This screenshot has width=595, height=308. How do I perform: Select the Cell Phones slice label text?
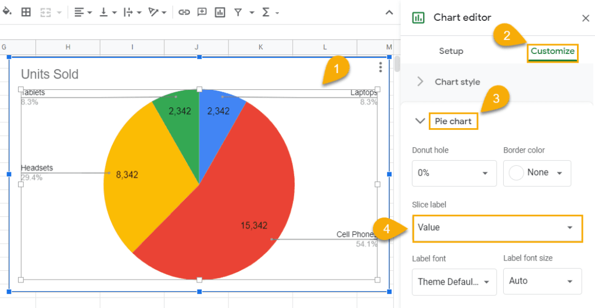pyautogui.click(x=356, y=234)
